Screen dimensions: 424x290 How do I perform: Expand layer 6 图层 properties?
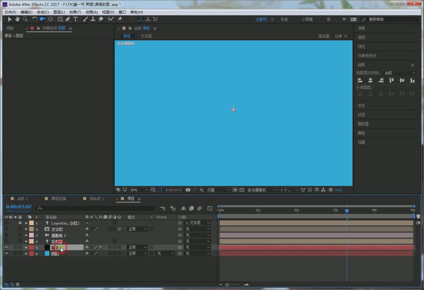pyautogui.click(x=26, y=253)
